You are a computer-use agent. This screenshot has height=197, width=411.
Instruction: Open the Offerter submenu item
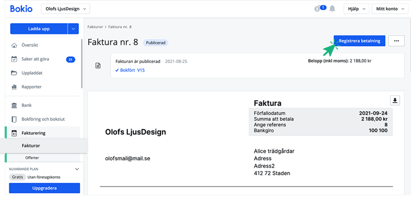coord(32,158)
